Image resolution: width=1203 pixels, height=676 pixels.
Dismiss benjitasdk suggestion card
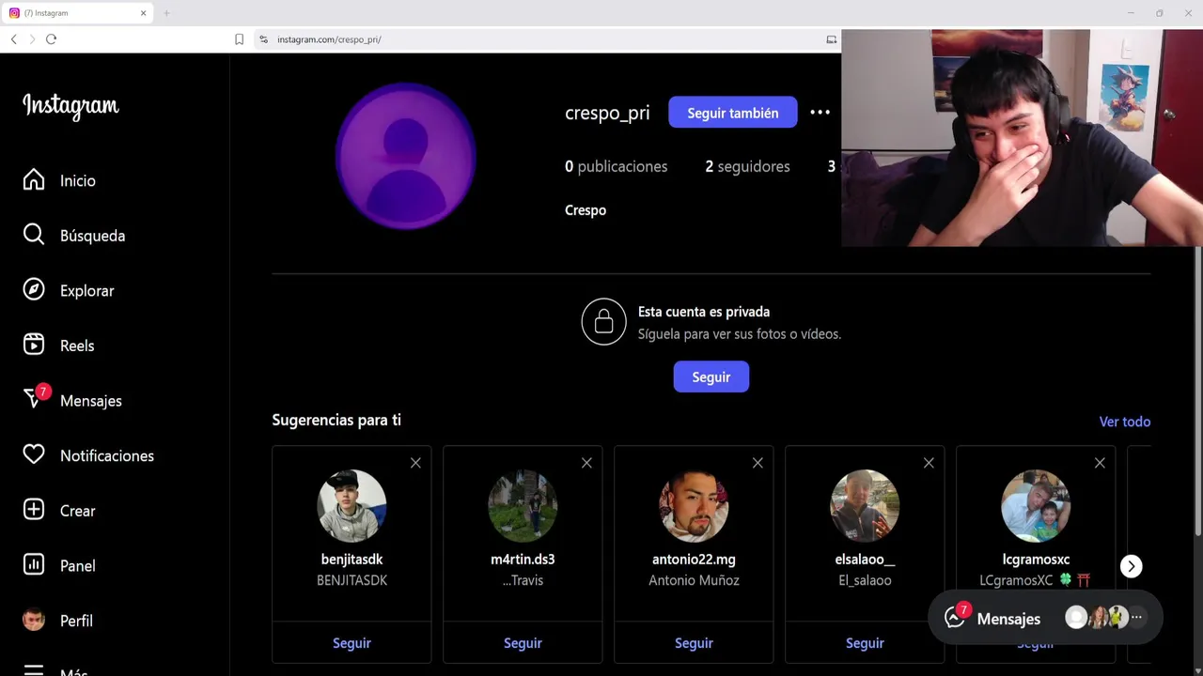415,463
